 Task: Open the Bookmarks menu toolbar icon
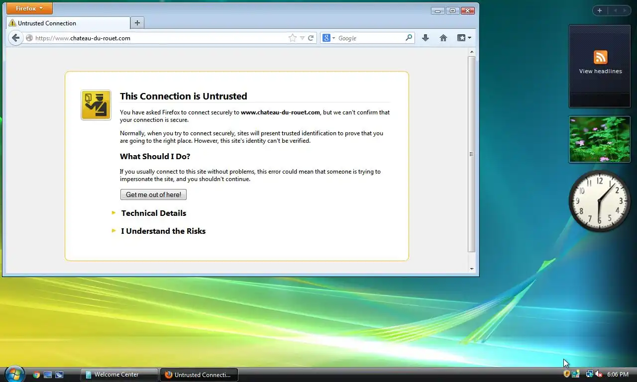coord(464,38)
